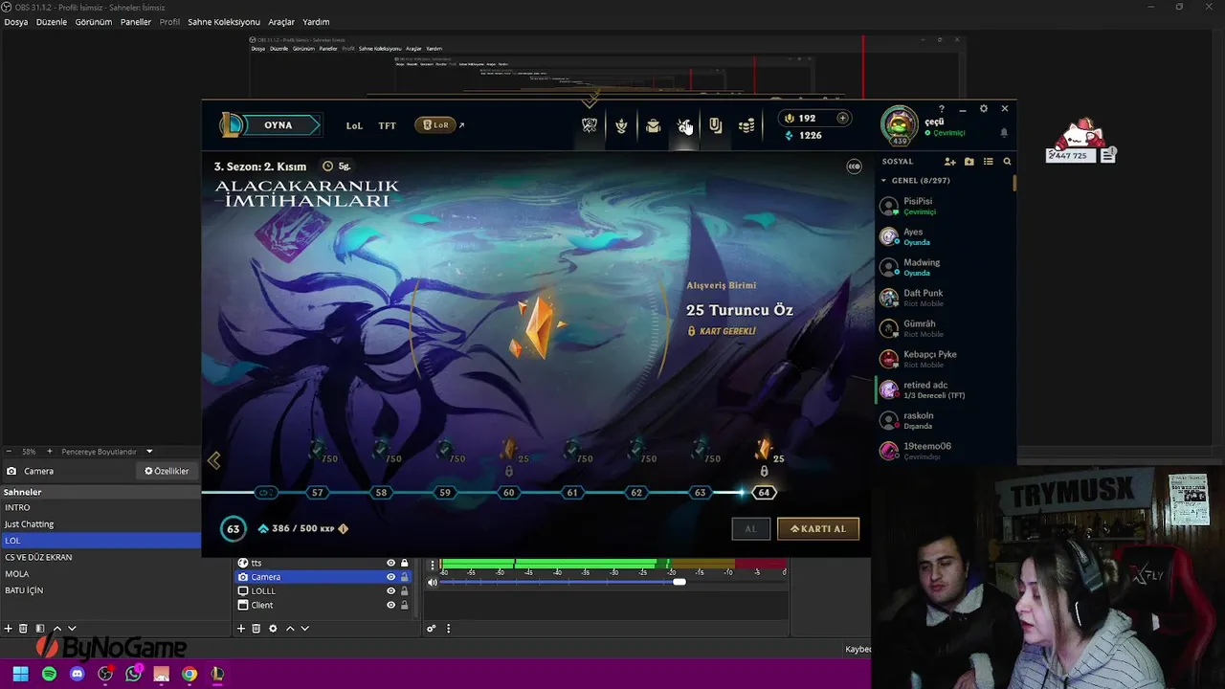The height and width of the screenshot is (689, 1225).
Task: Open Sahne Koleksiyonu menu
Action: tap(224, 22)
